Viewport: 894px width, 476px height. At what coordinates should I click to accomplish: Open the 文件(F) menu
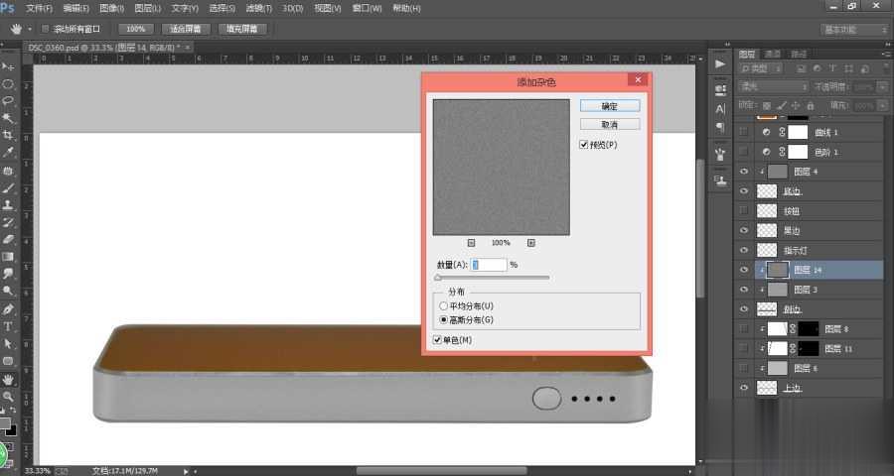click(x=40, y=9)
